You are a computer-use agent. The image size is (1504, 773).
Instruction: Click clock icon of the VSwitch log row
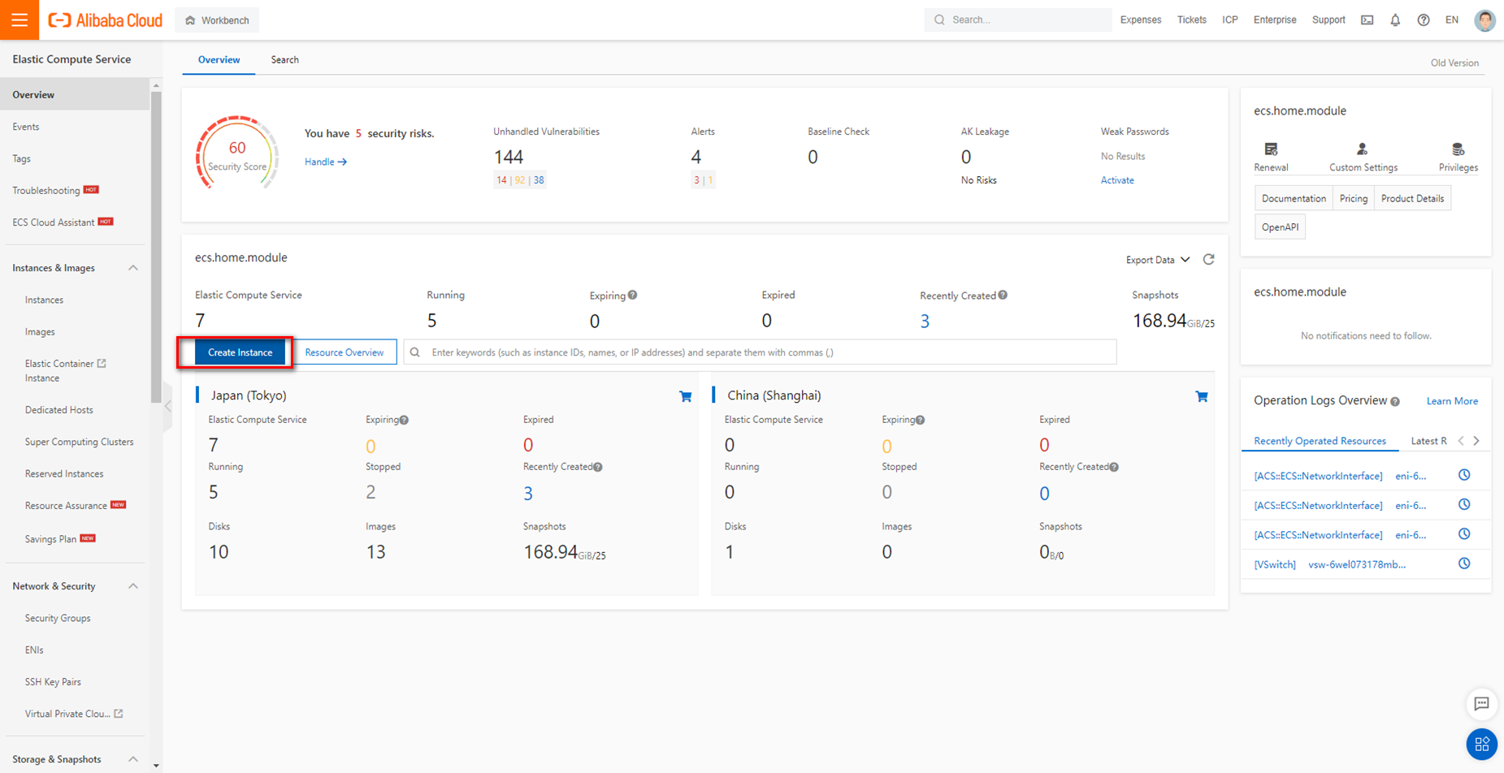click(1464, 564)
